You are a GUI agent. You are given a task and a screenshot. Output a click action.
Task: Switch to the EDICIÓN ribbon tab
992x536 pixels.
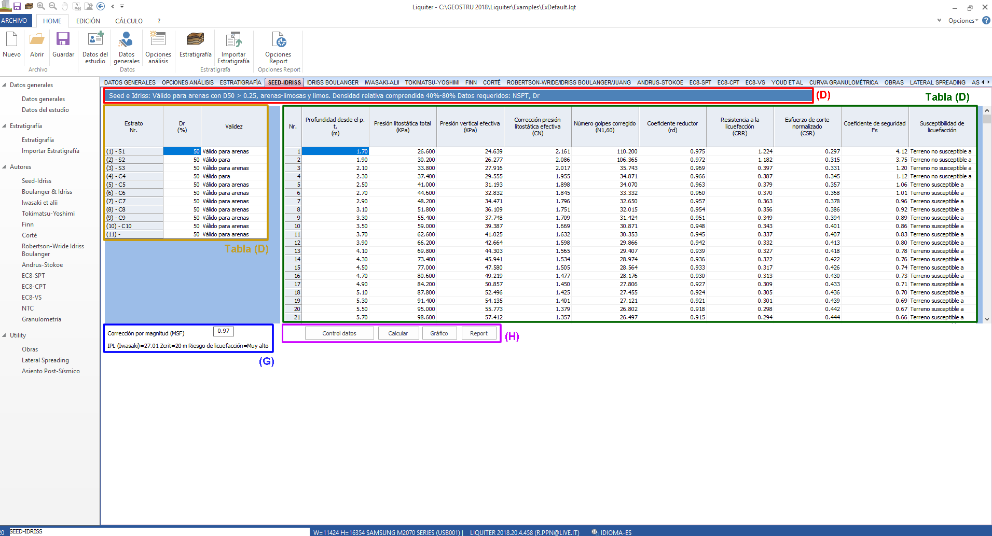pos(88,21)
